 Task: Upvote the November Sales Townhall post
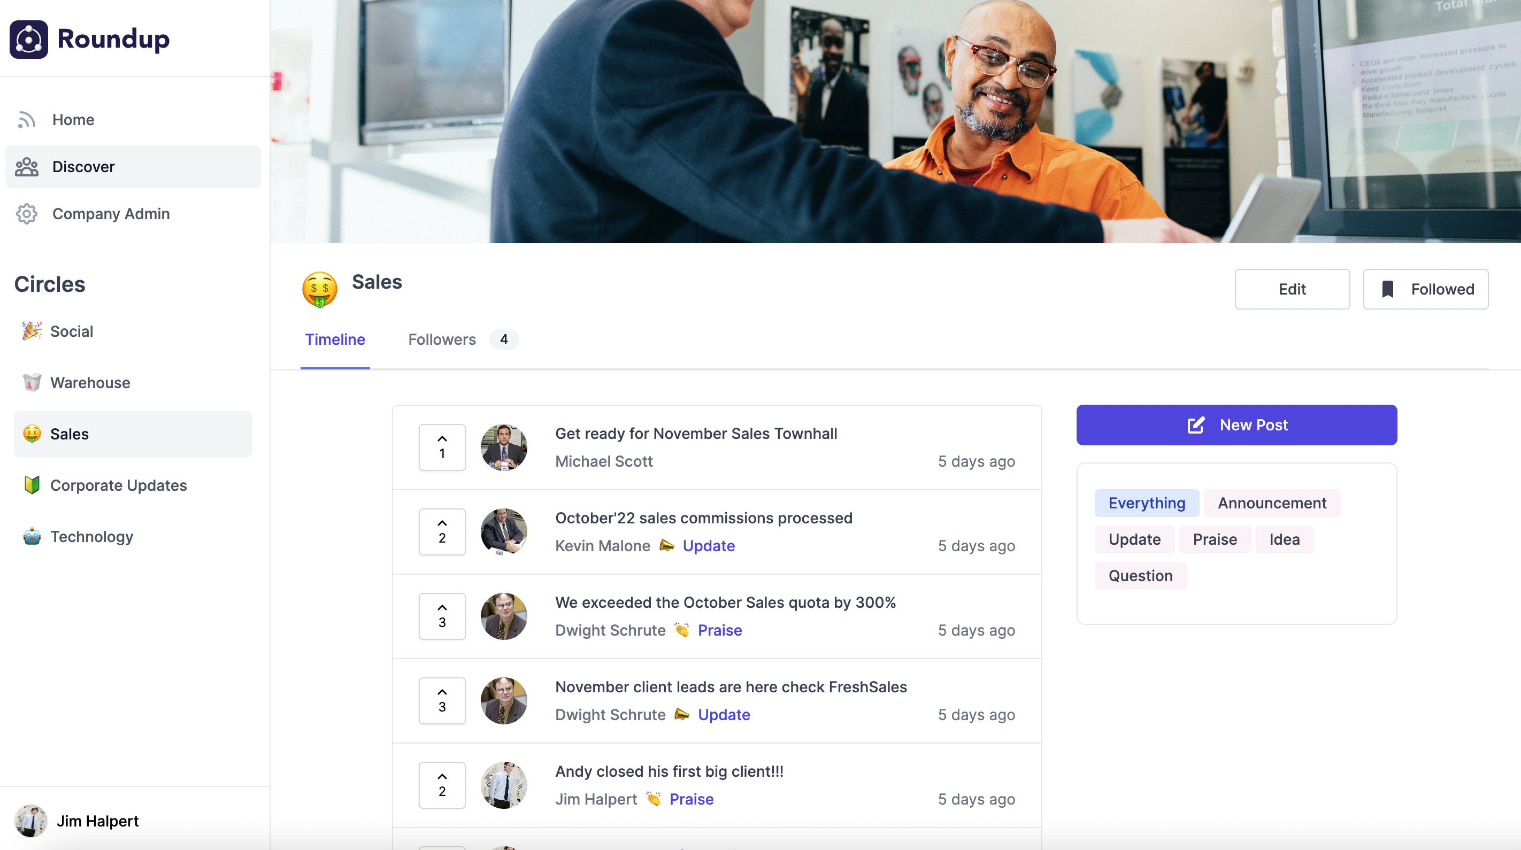click(442, 447)
